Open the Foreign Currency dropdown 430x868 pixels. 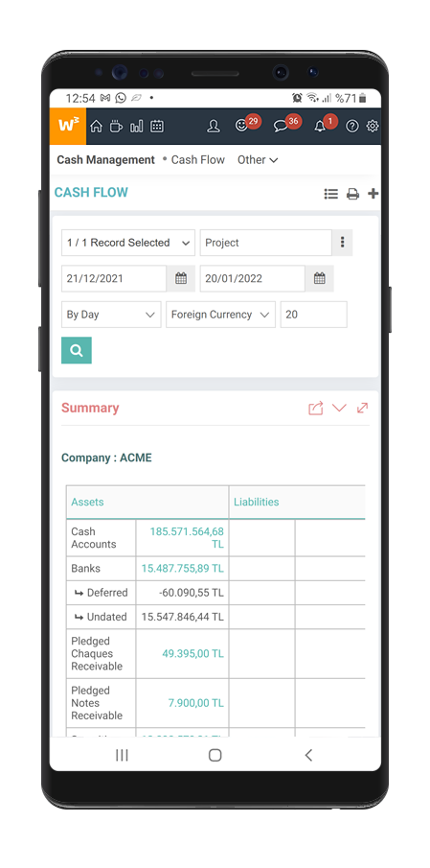(220, 315)
